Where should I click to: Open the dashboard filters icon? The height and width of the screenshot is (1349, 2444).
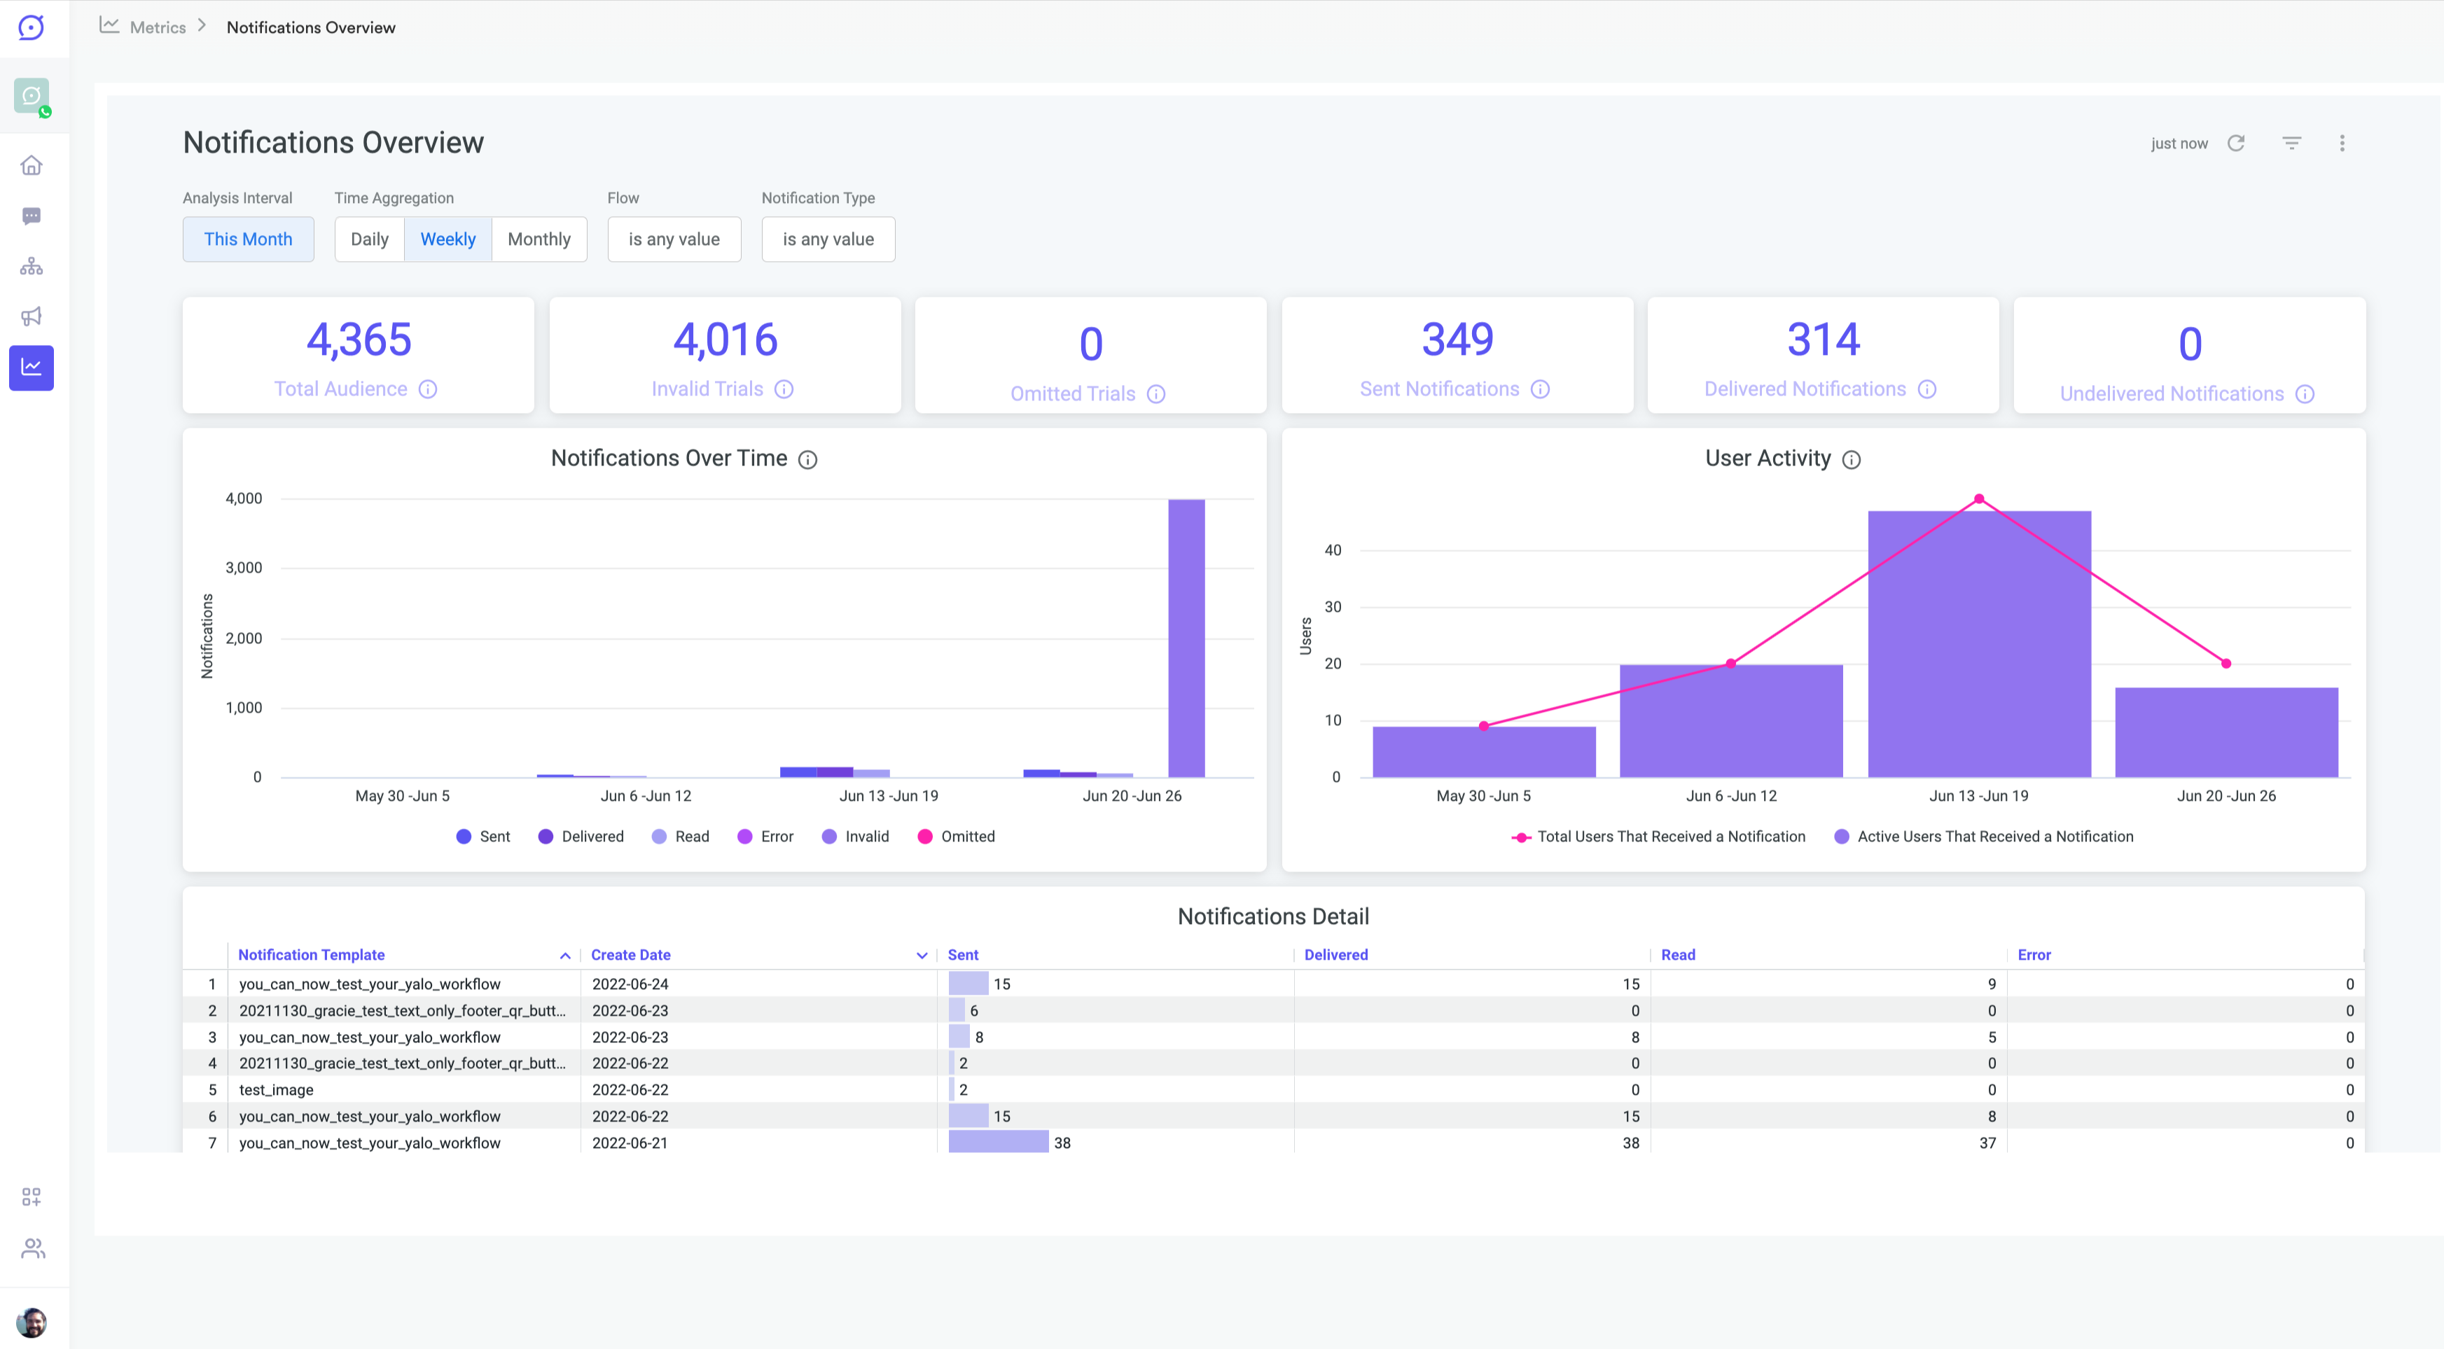[2291, 144]
